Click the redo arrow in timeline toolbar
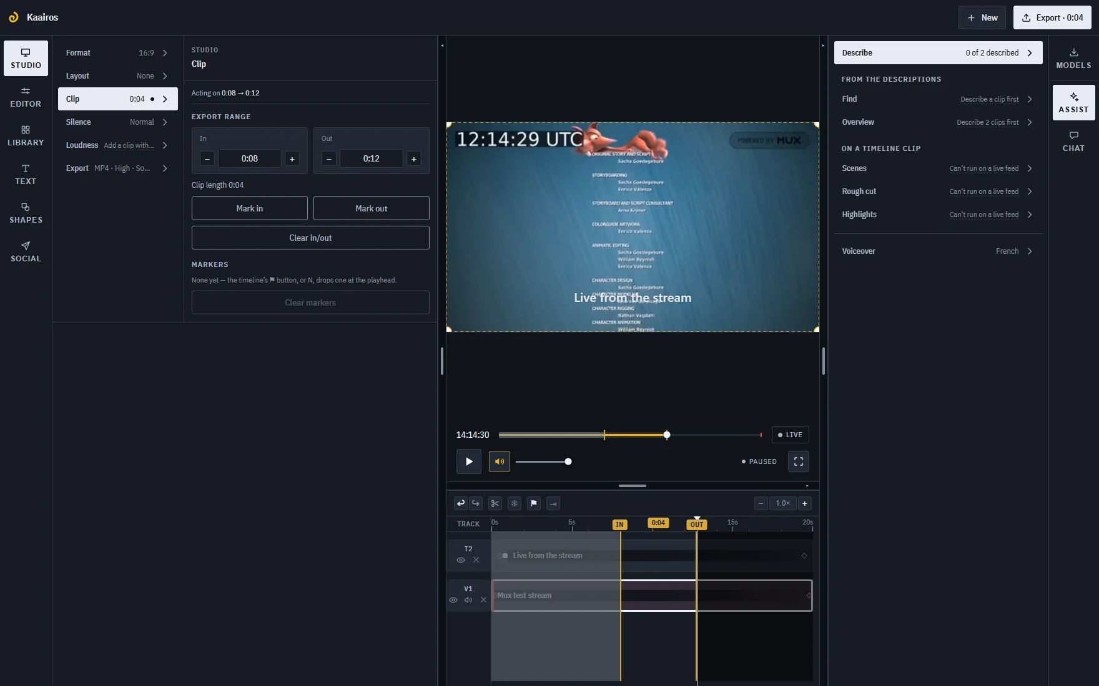Screen dimensions: 1099x686 476,503
